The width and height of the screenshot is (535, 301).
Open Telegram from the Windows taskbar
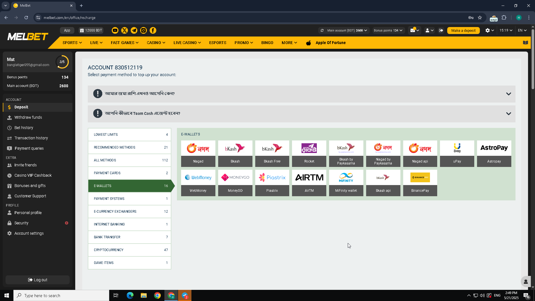pos(185,295)
